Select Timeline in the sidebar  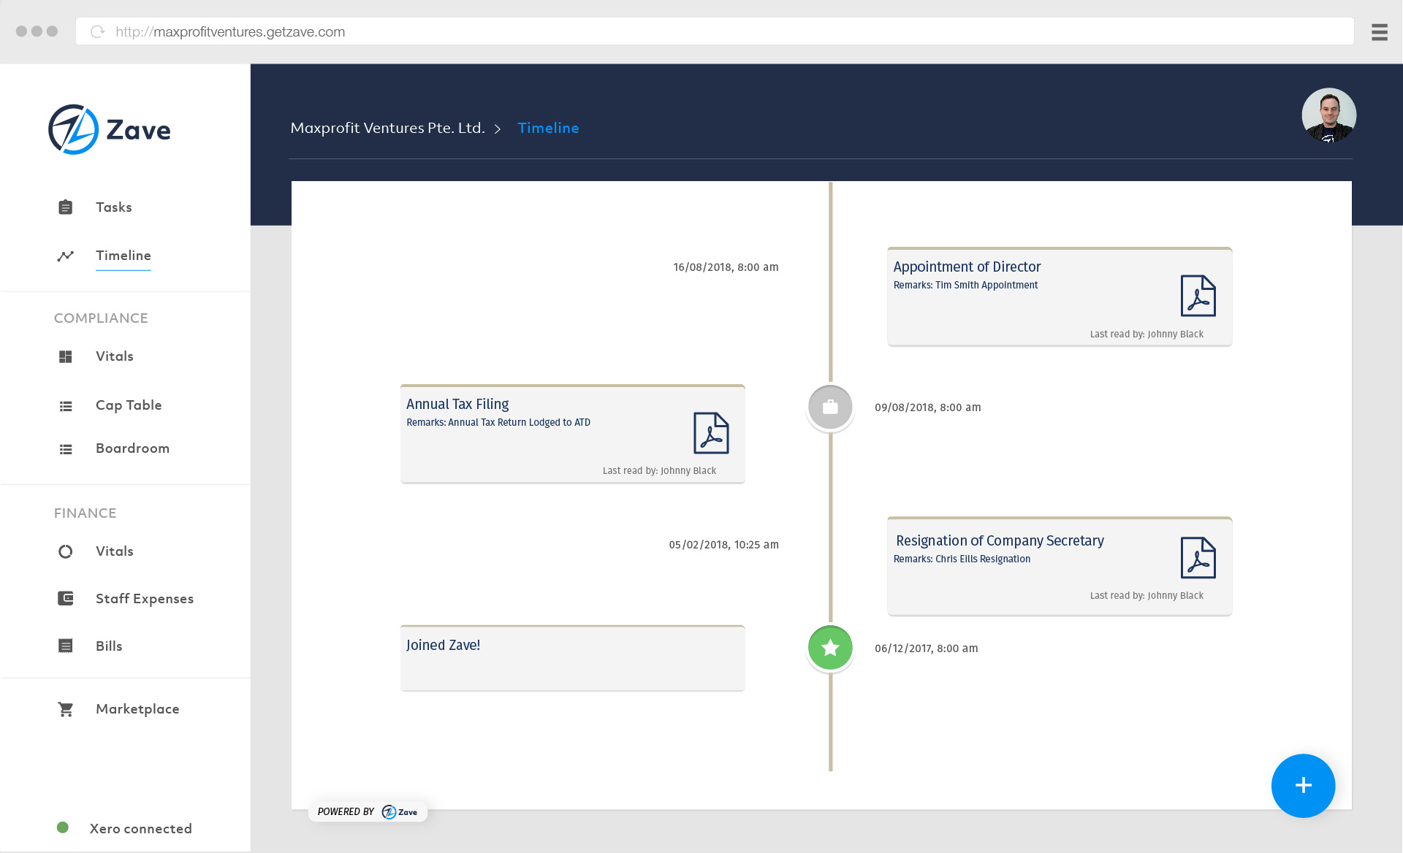pyautogui.click(x=123, y=256)
